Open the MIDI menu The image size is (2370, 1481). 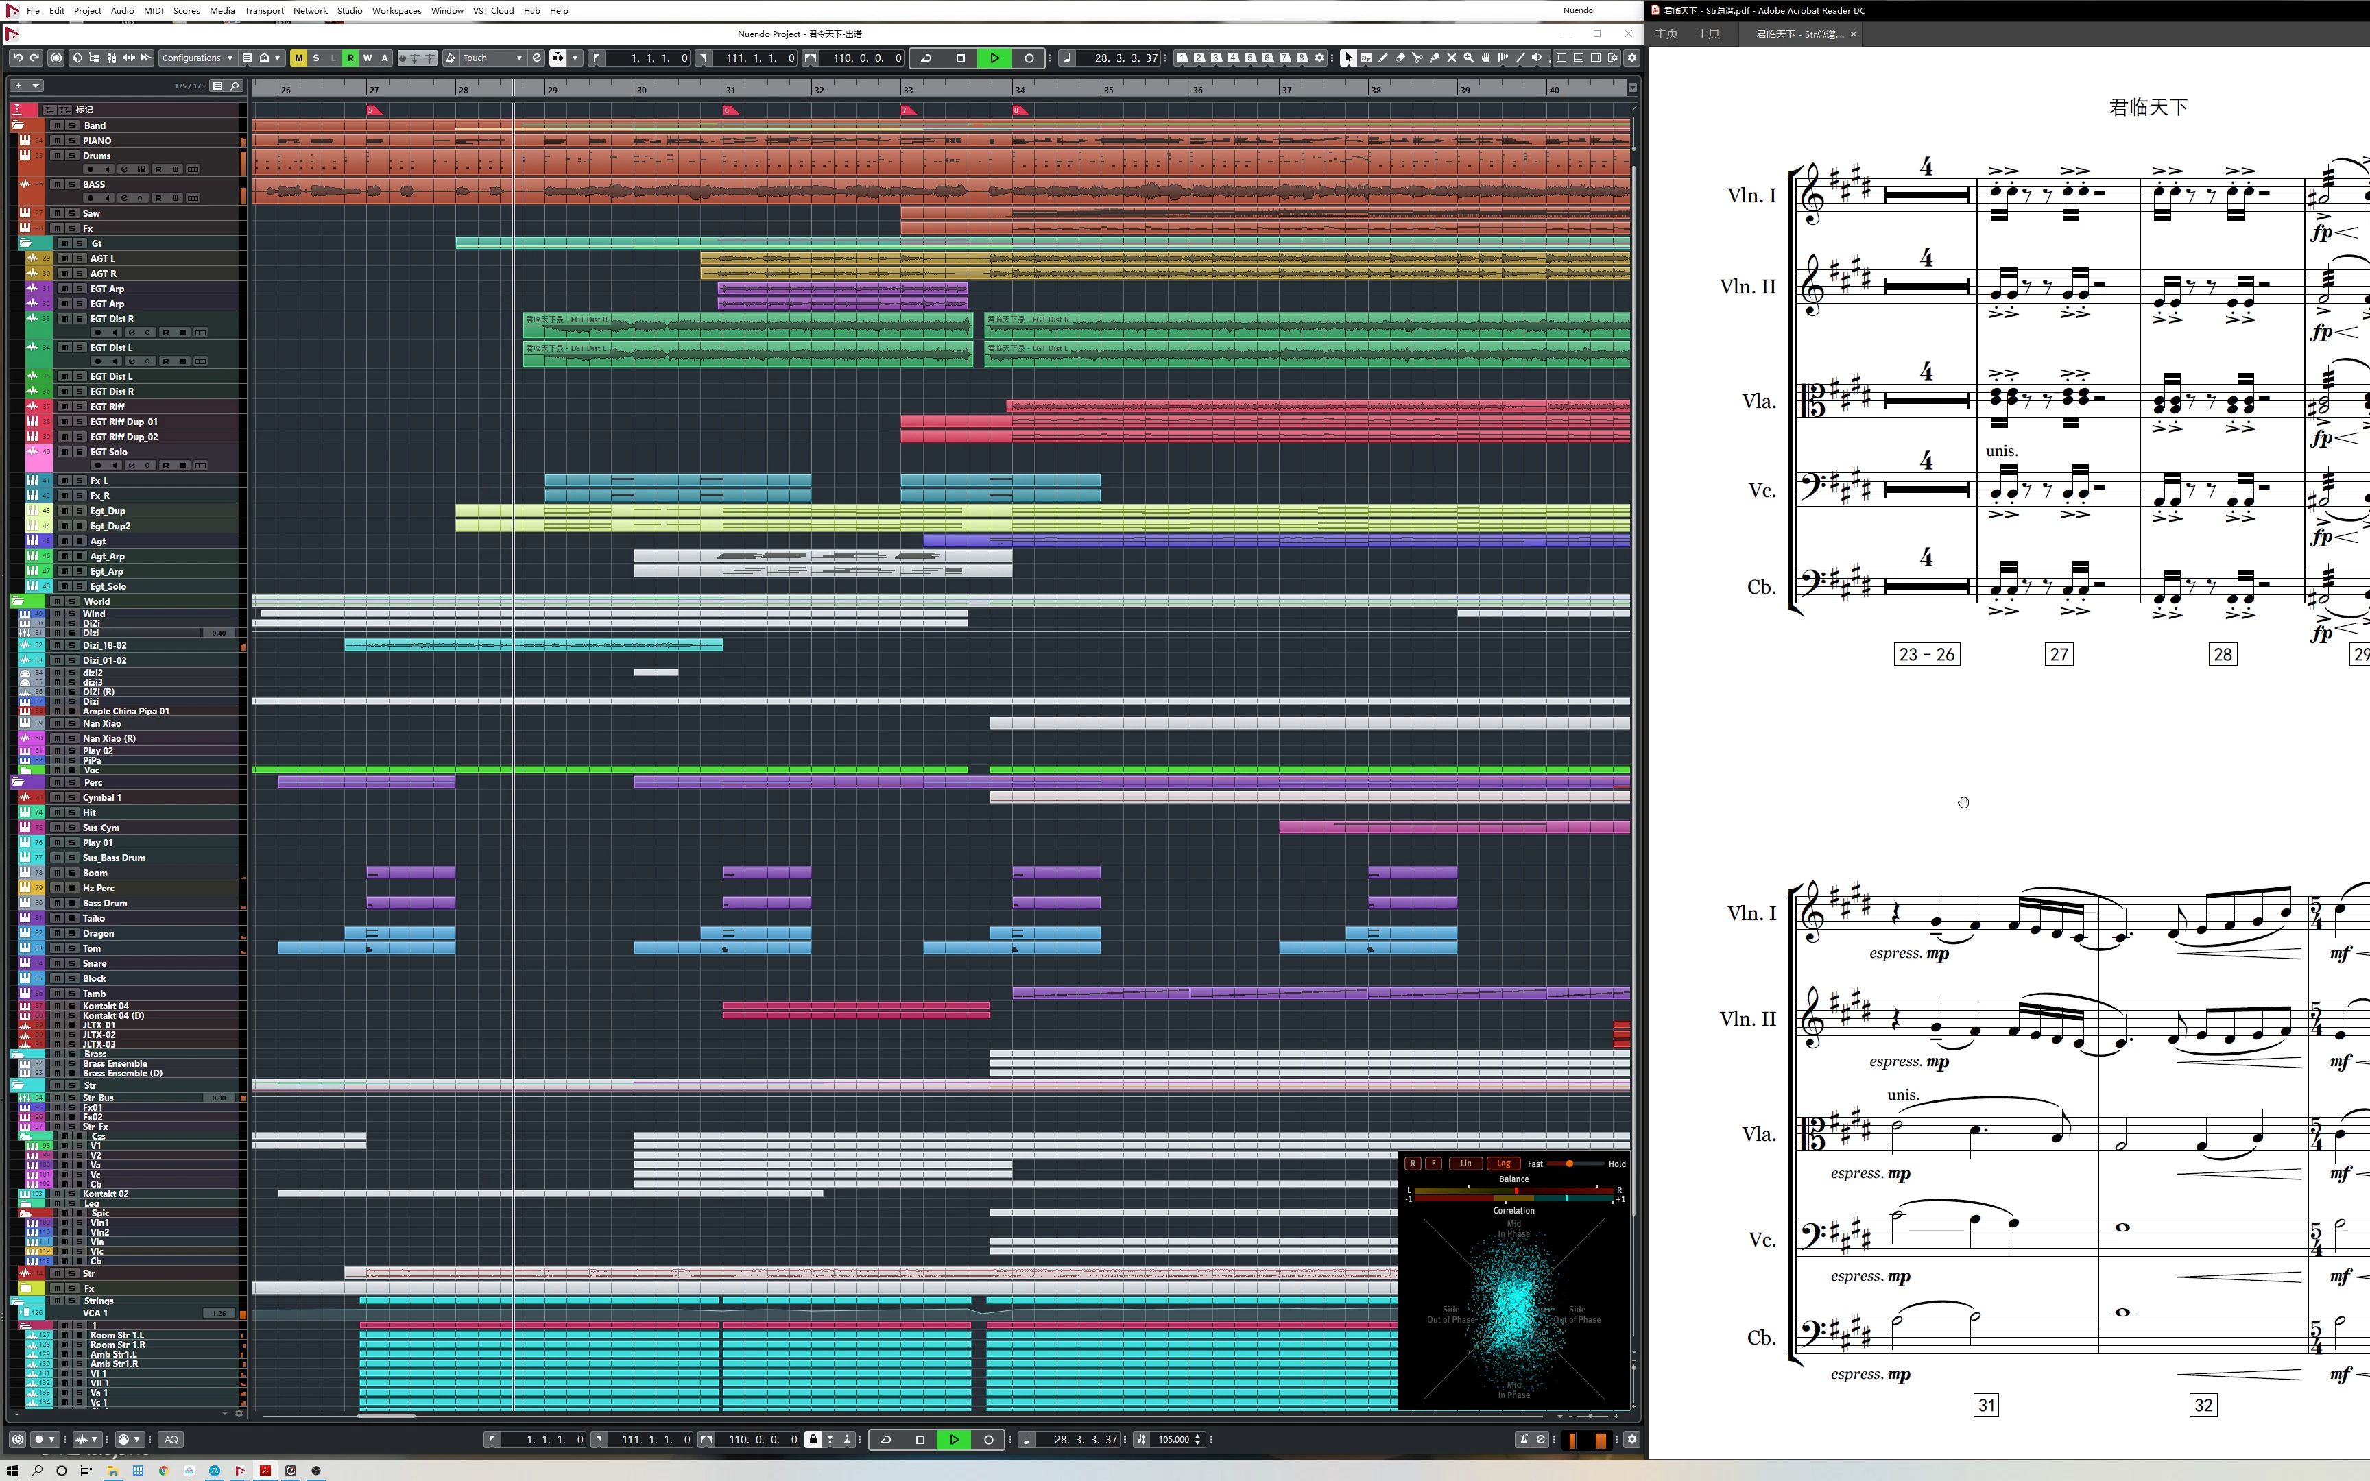154,11
